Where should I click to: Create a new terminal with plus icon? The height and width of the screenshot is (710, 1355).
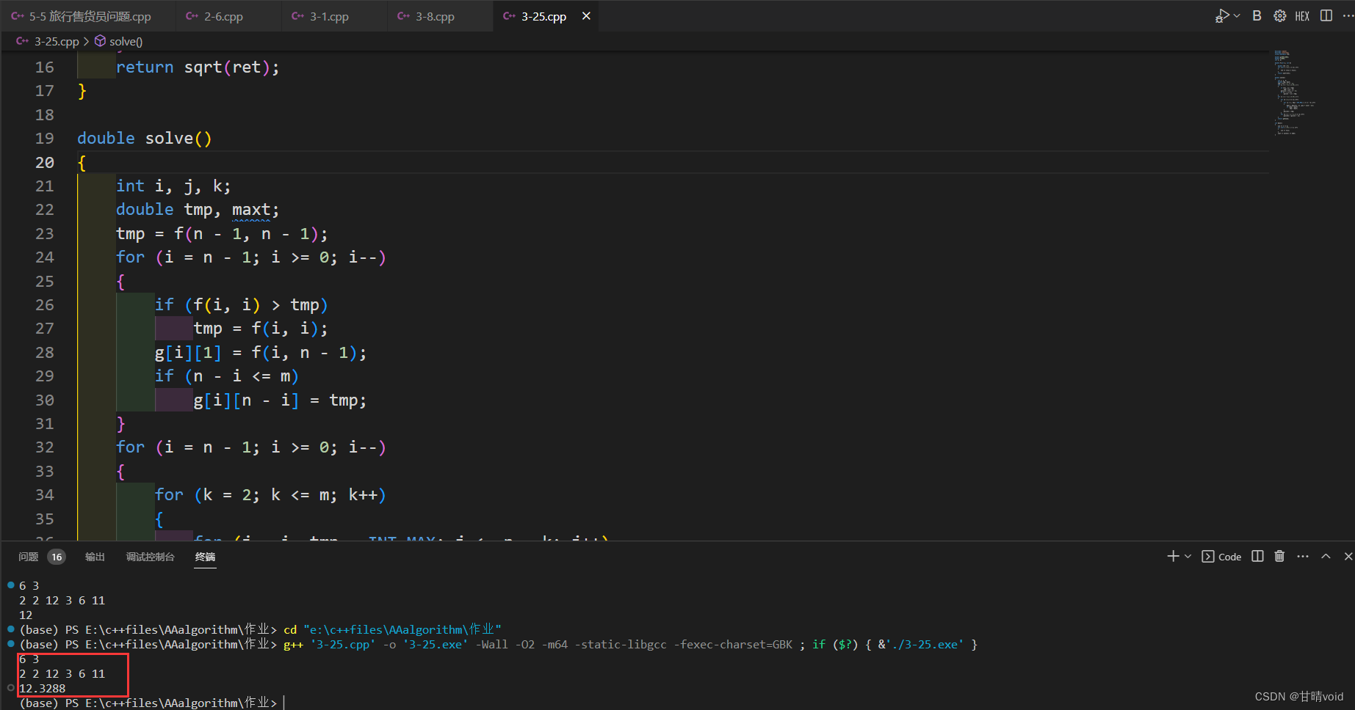[1173, 556]
